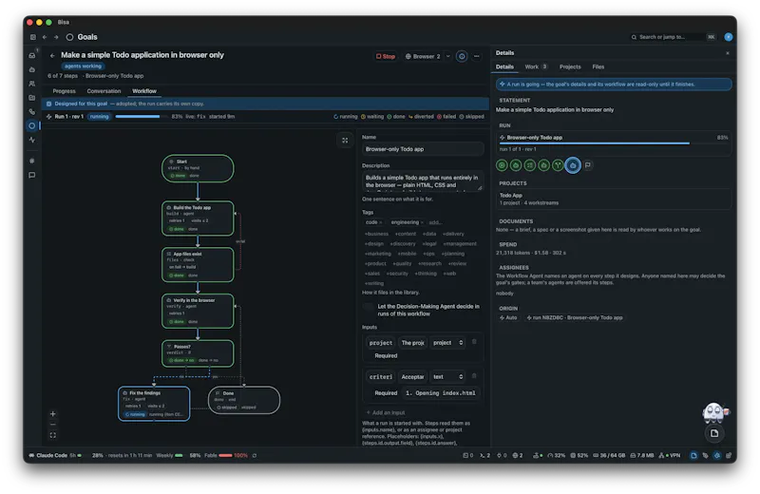
Task: Open the Todo App project card
Action: point(613,199)
